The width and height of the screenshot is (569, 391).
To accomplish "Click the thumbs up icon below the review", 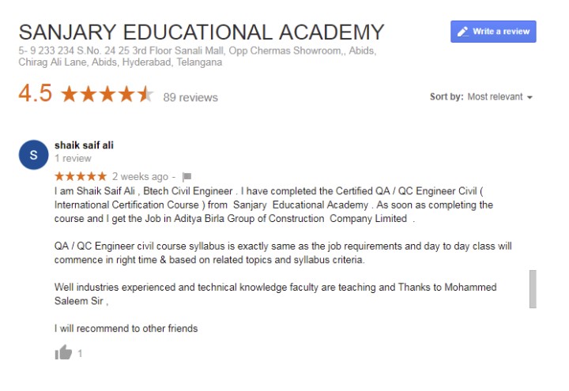I will point(63,352).
